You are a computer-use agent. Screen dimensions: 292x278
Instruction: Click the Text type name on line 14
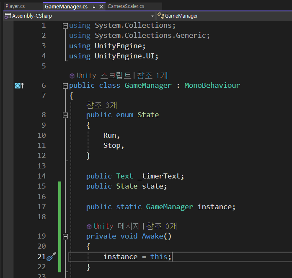point(124,176)
